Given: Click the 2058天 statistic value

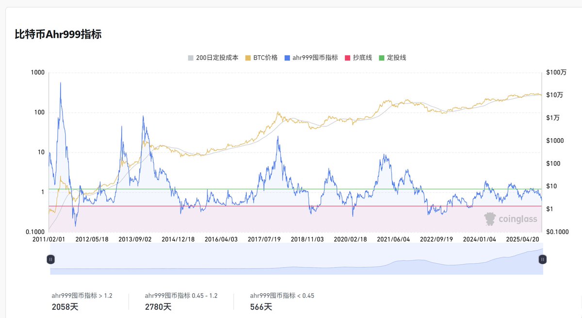Looking at the screenshot, I should [65, 307].
